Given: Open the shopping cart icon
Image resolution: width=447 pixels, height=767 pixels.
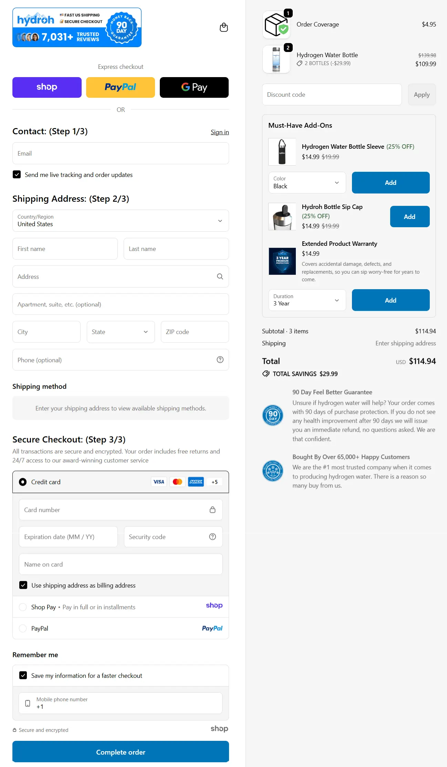Looking at the screenshot, I should point(223,27).
